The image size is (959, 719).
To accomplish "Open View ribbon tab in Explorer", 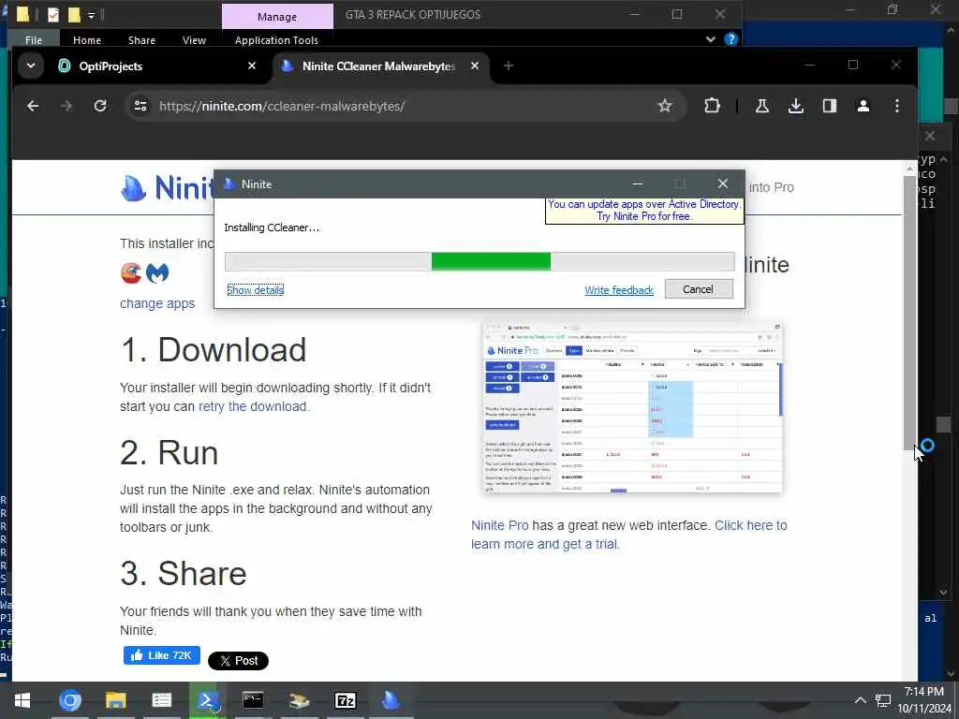I will pos(194,39).
